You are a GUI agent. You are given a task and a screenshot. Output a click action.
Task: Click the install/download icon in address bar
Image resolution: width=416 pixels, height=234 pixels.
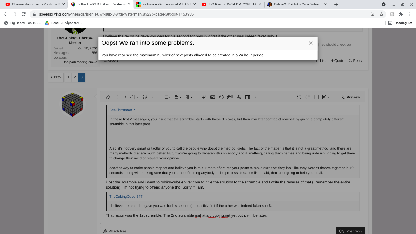tap(372, 14)
